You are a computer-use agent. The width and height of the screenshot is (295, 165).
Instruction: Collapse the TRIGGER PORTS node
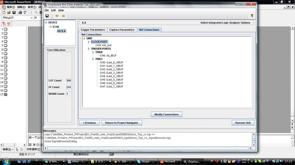coord(88,49)
